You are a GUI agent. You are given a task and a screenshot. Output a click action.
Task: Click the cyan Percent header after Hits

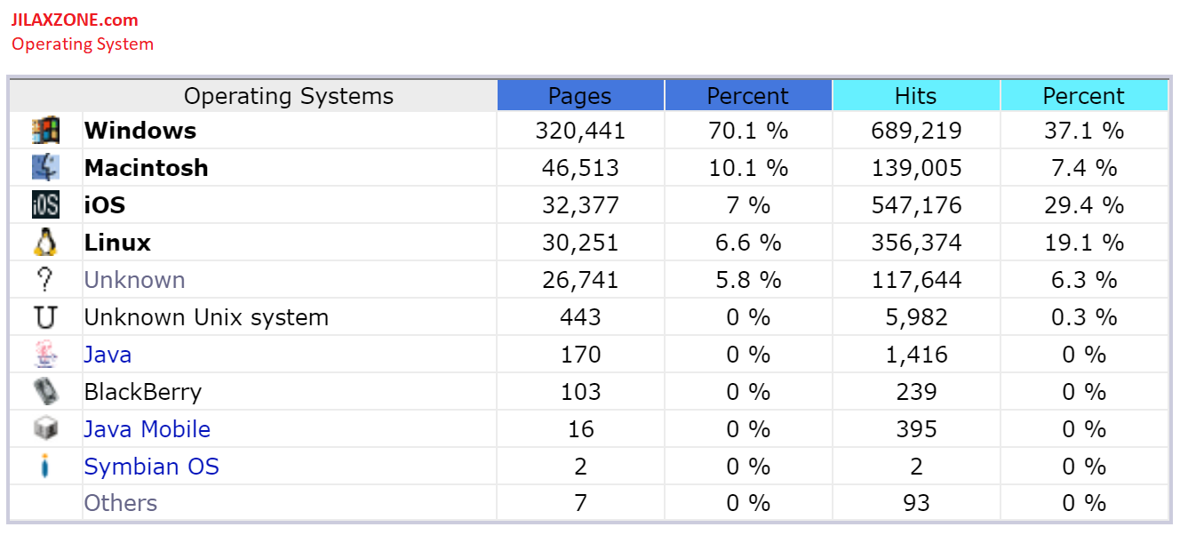[x=1084, y=96]
